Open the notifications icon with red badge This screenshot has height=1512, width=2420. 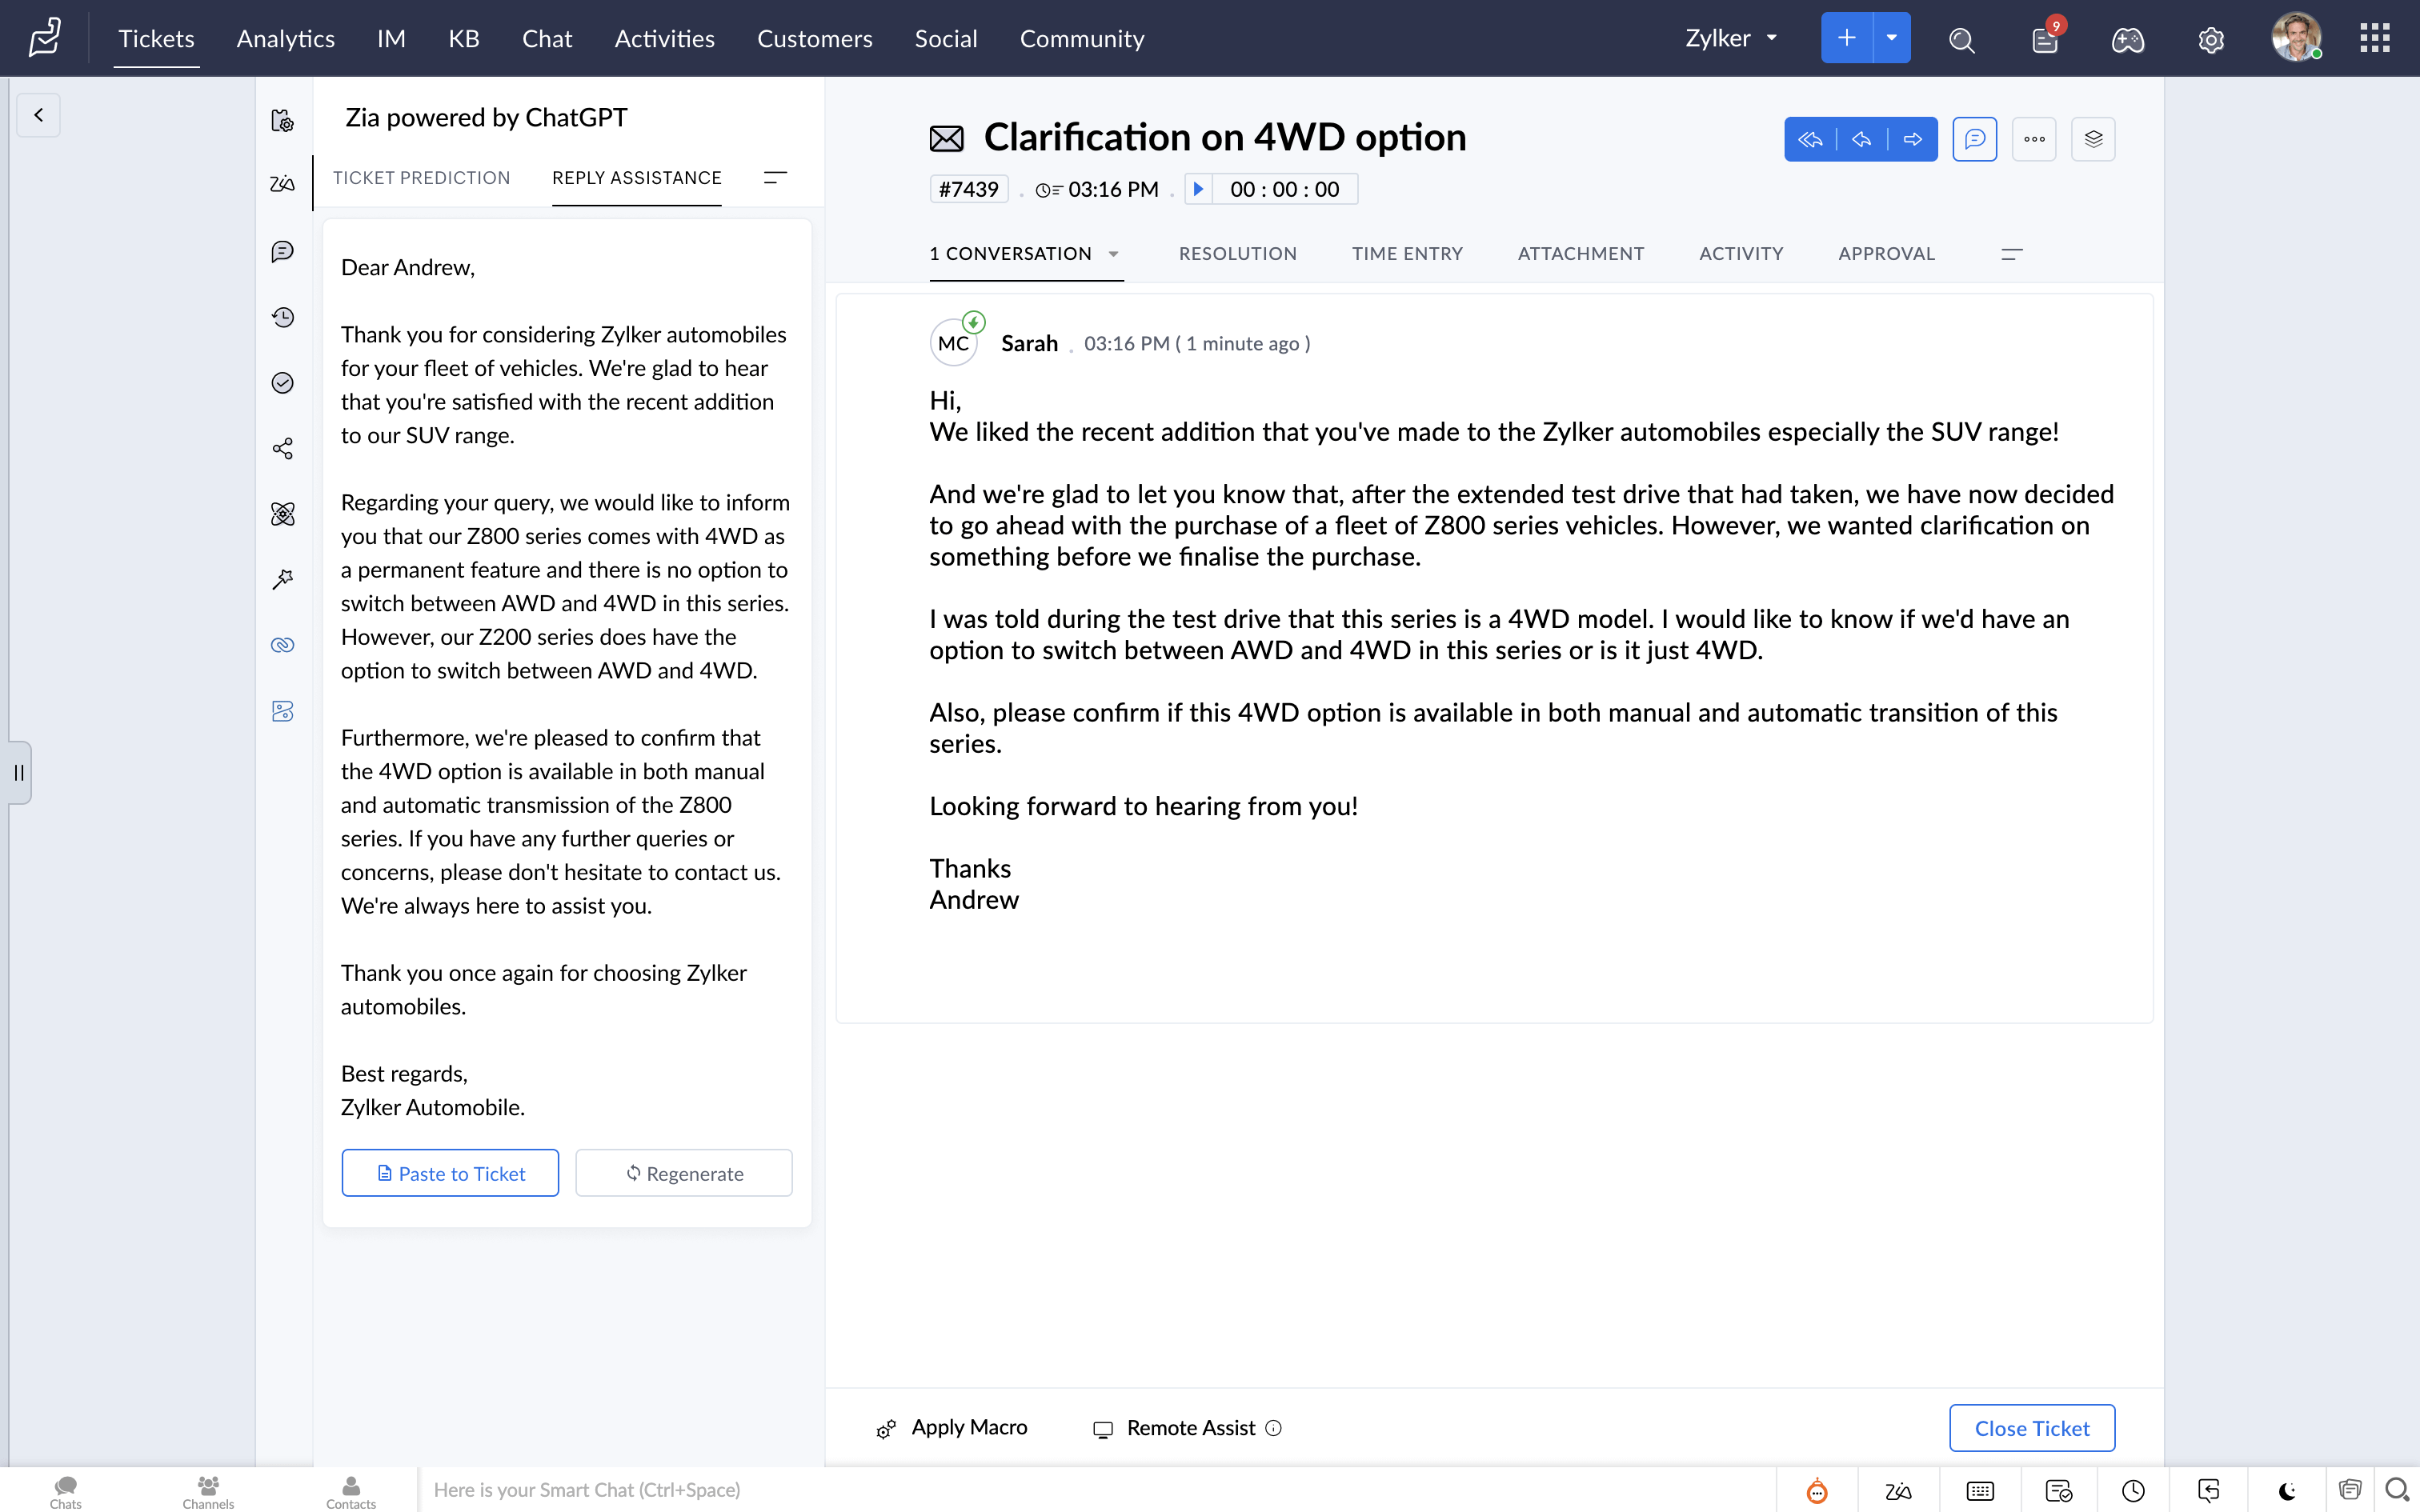pyautogui.click(x=2045, y=40)
